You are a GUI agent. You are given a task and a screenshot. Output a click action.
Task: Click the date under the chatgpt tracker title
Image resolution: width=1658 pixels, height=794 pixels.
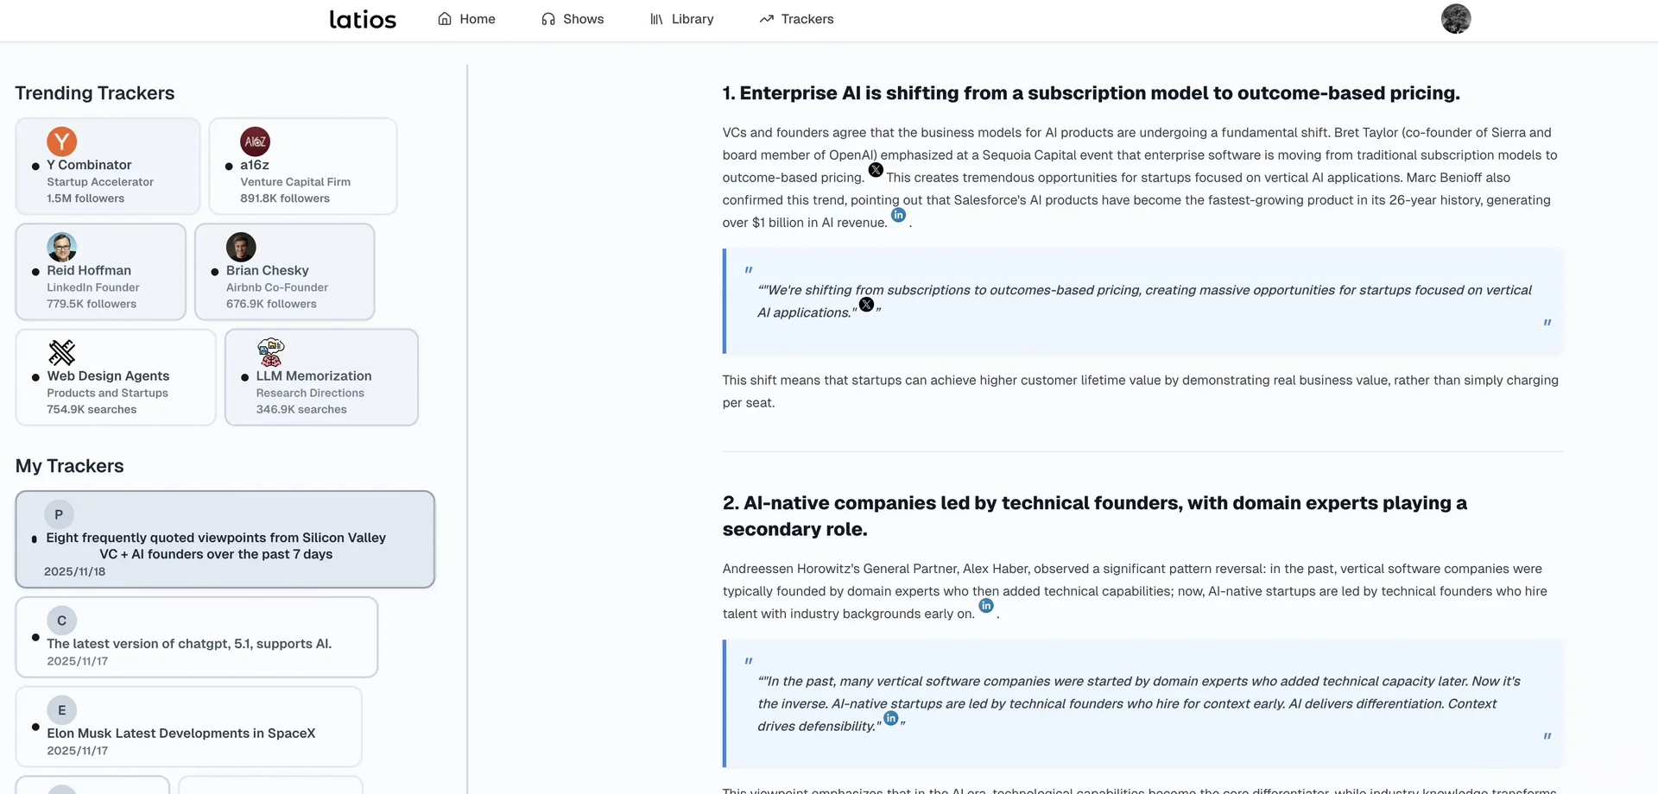point(78,661)
